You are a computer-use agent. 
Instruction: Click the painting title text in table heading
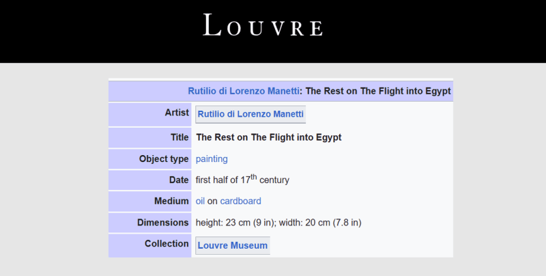pos(378,91)
